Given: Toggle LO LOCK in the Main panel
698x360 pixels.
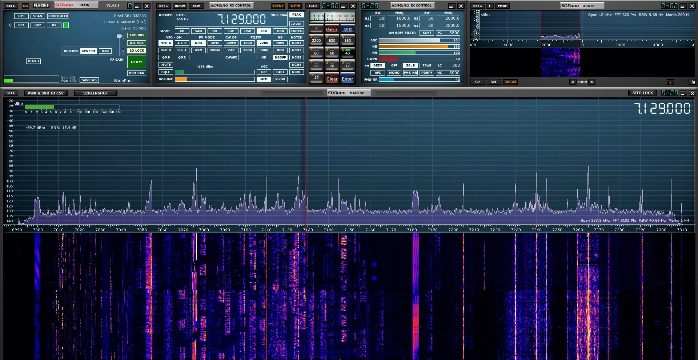Looking at the screenshot, I should coord(137,51).
